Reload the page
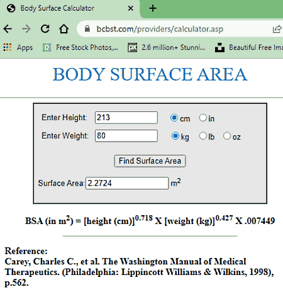The width and height of the screenshot is (283, 292). tap(45, 29)
